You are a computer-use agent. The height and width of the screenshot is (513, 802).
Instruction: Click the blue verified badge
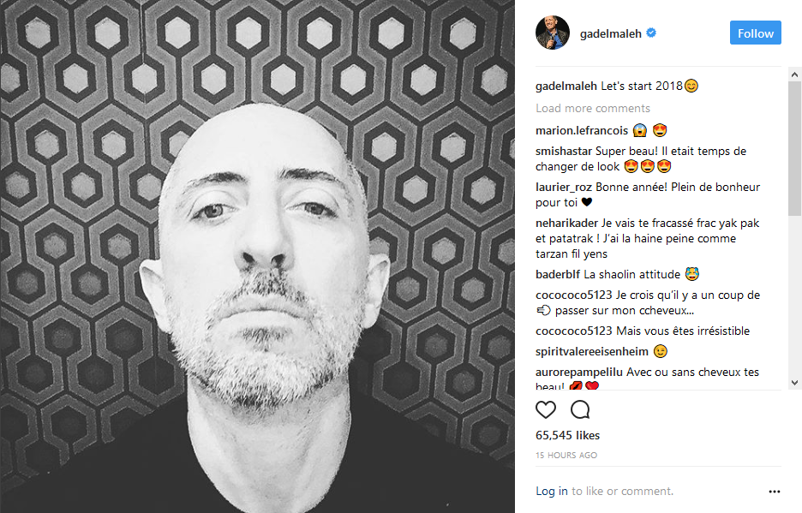651,33
